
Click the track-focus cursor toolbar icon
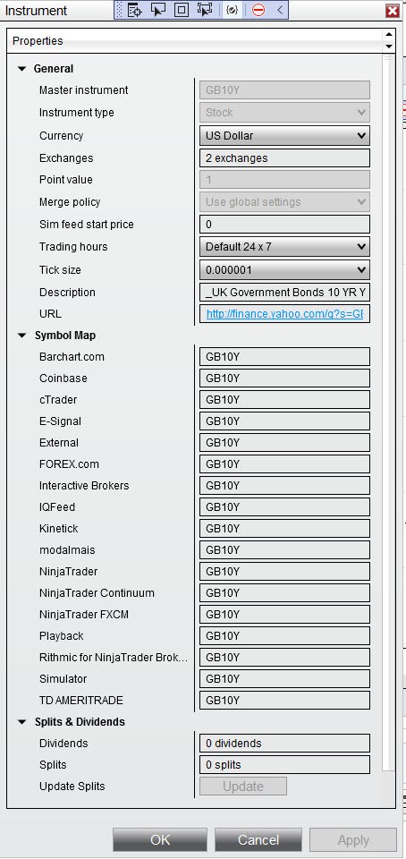205,10
